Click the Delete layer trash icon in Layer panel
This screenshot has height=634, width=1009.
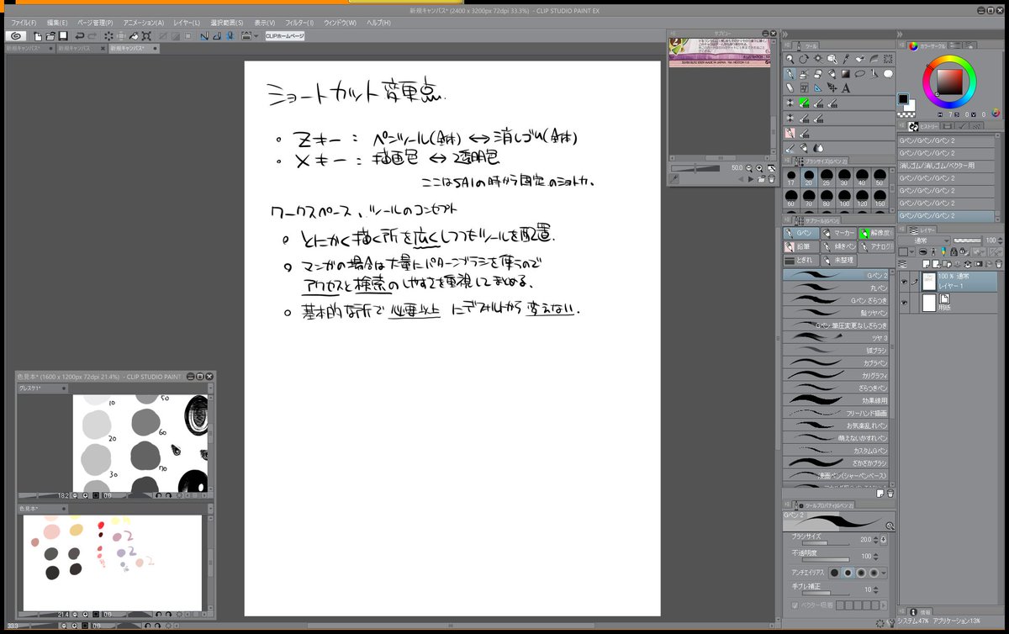(x=999, y=264)
